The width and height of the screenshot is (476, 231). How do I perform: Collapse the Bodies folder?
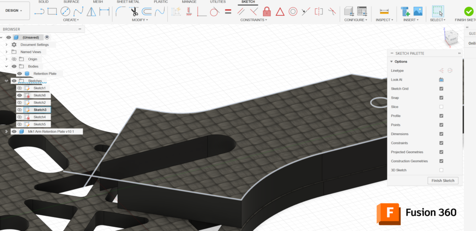point(7,66)
